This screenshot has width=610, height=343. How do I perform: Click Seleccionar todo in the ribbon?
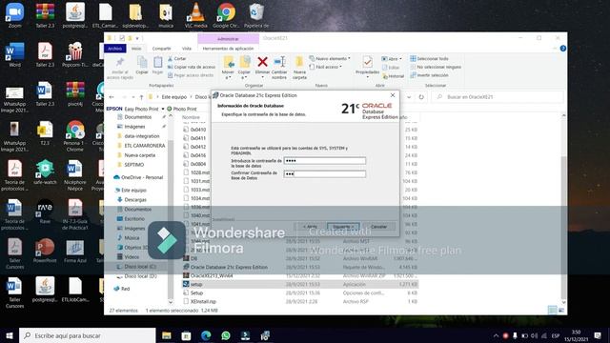tap(429, 59)
